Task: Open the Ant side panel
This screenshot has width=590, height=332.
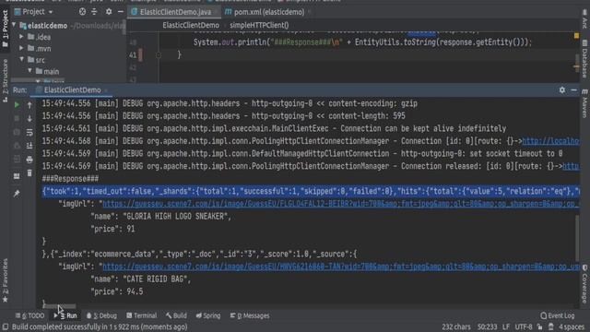Action: (x=584, y=18)
